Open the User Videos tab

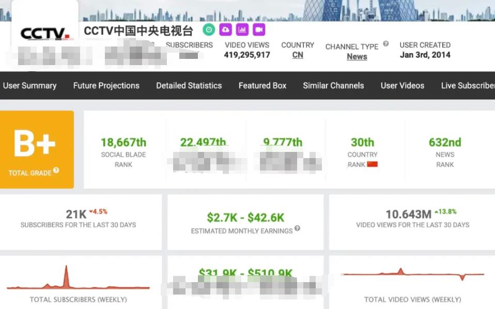[402, 86]
